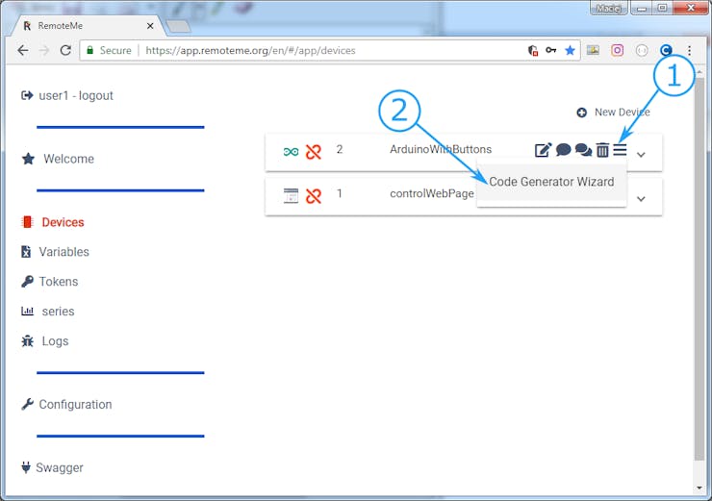Click the wrench icon beside Configuration

tap(27, 404)
